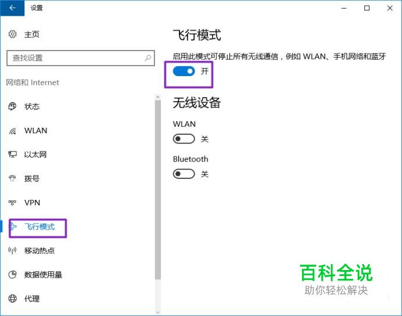Open the 状态 status page
402x316 pixels.
32,106
